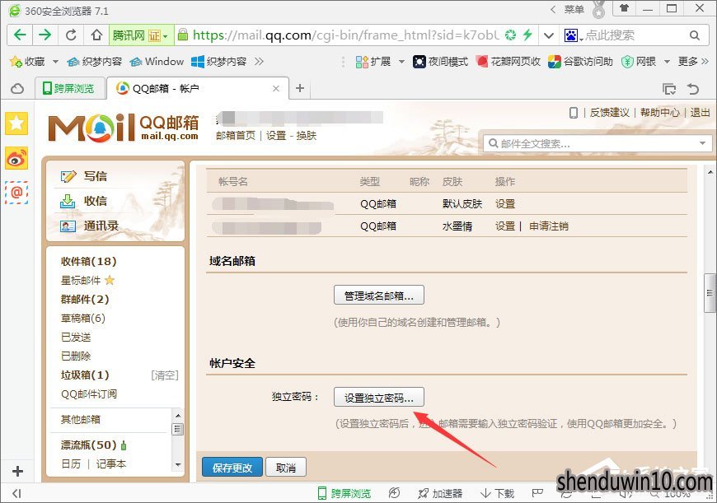Collapse the sidebar with the bottom-left arrow
Viewport: 717px width, 503px height.
[17, 493]
